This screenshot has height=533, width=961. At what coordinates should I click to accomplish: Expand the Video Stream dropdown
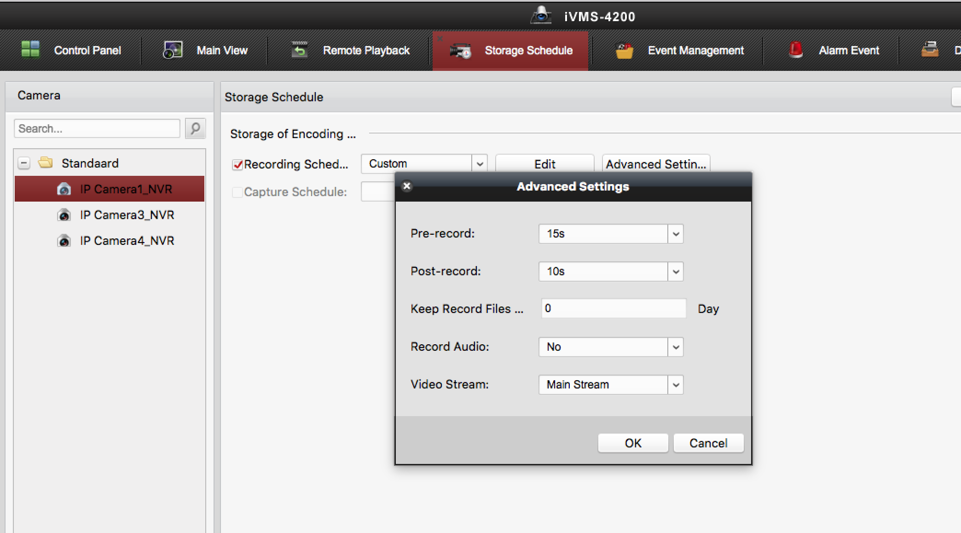675,385
